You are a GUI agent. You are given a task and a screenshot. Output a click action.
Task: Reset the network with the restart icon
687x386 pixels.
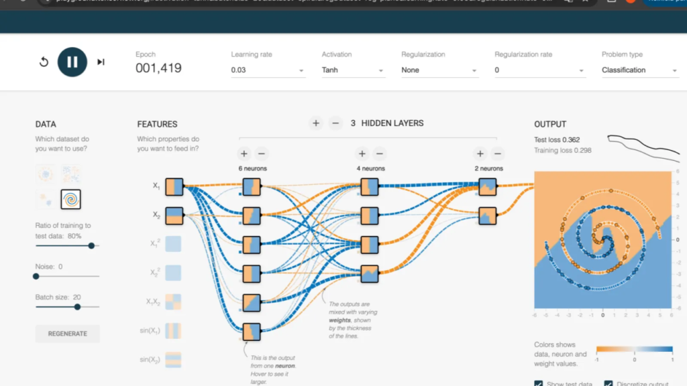point(44,62)
